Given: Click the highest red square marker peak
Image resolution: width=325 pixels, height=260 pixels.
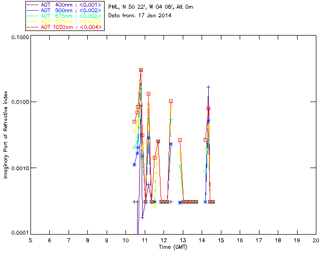Looking at the screenshot, I should [x=141, y=70].
